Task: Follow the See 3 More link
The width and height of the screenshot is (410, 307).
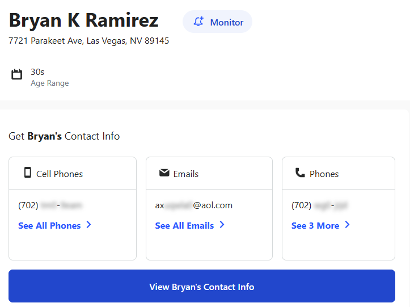Action: [315, 226]
